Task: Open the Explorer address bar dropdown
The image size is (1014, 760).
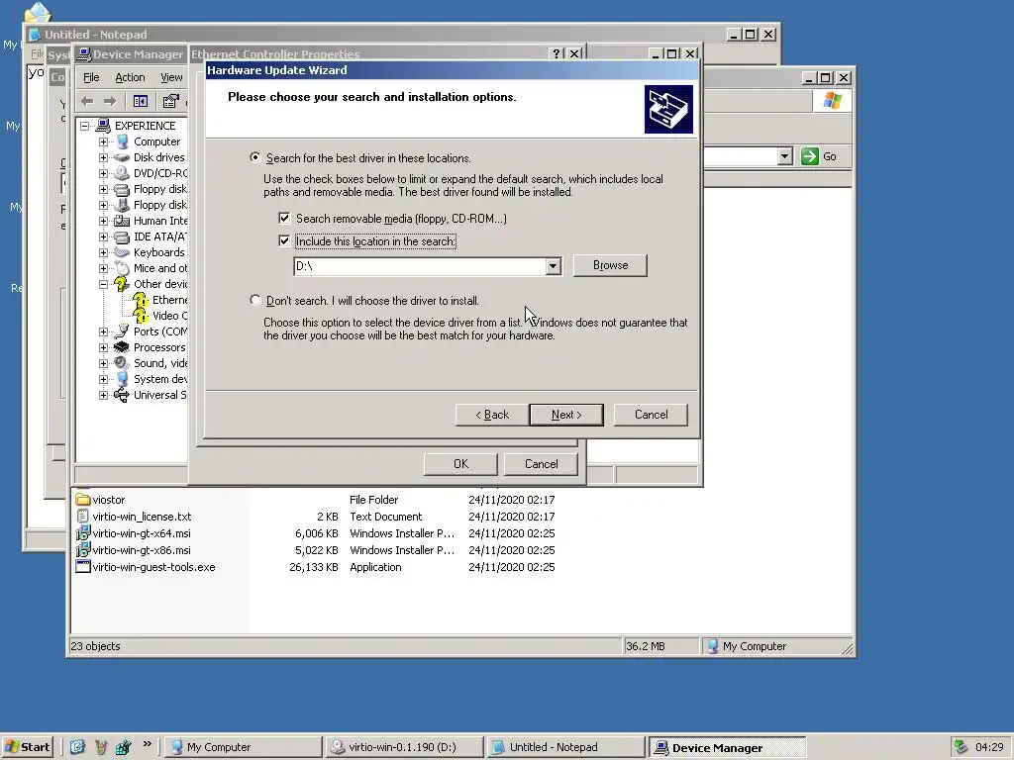Action: point(784,156)
